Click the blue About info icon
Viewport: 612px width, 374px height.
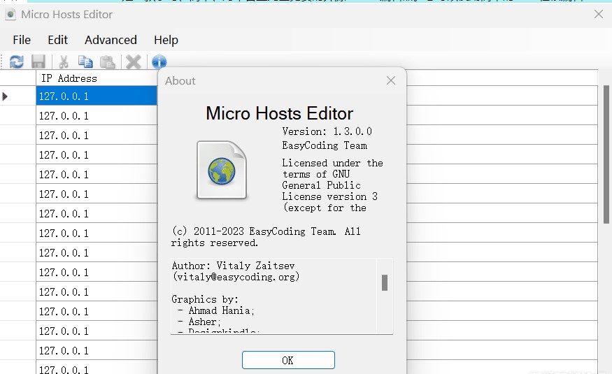(x=159, y=62)
